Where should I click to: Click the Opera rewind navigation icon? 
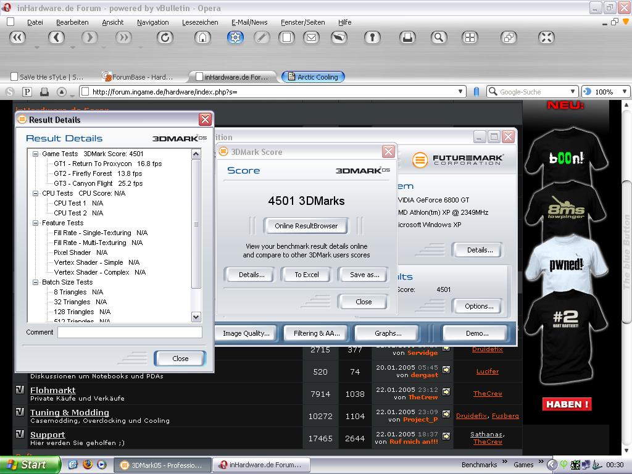(x=17, y=38)
